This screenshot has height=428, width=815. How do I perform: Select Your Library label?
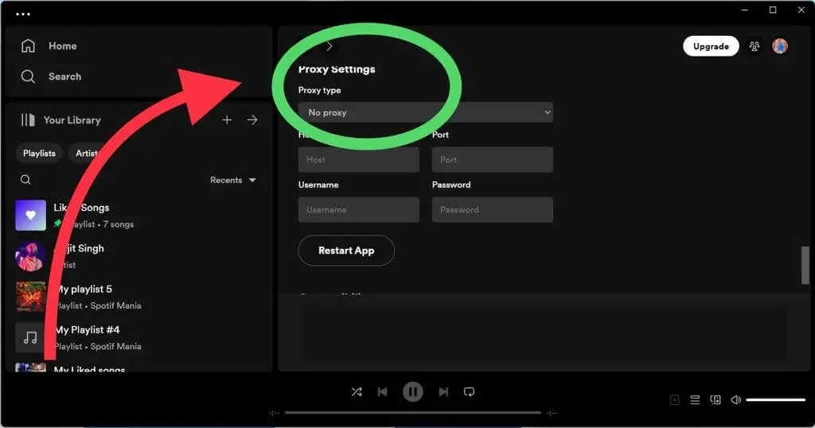(x=72, y=120)
